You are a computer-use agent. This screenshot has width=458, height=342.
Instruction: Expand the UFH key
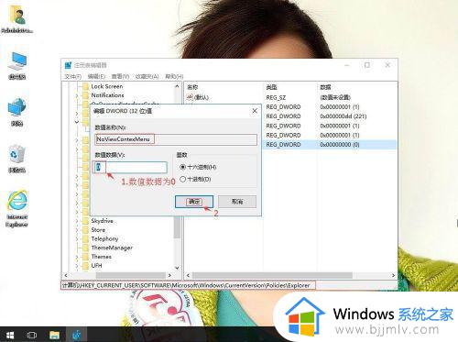(77, 266)
